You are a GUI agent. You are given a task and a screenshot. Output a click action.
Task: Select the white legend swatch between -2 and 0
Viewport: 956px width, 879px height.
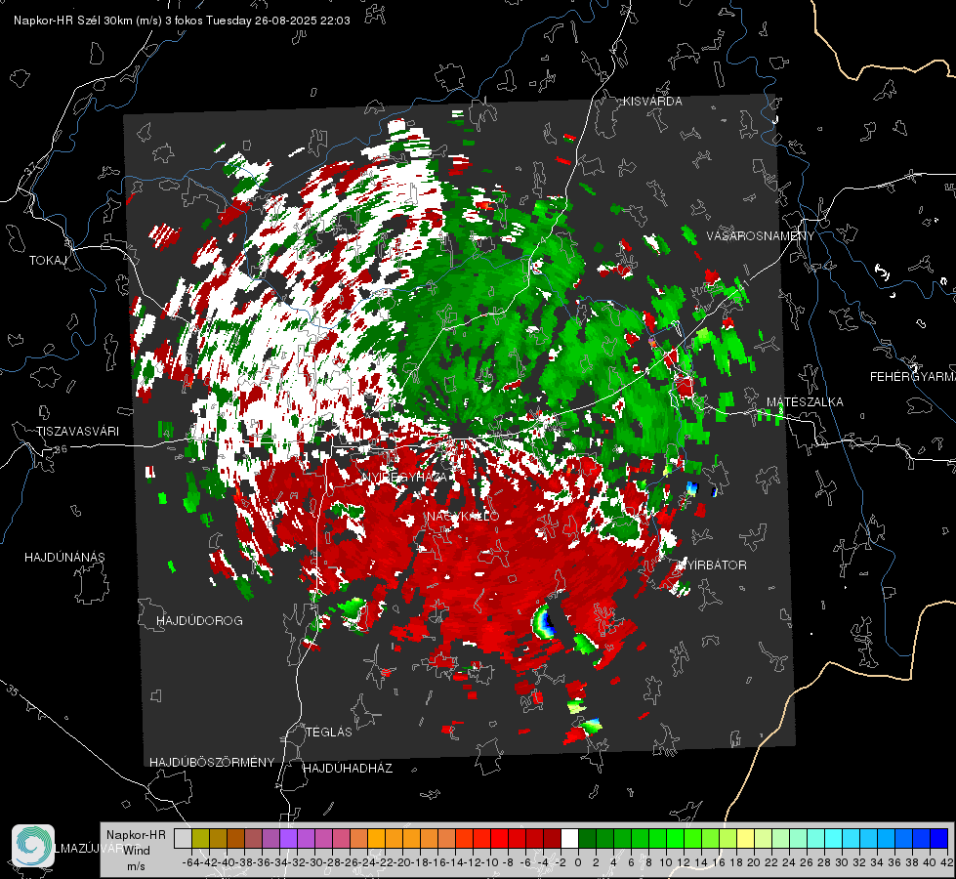coord(569,838)
